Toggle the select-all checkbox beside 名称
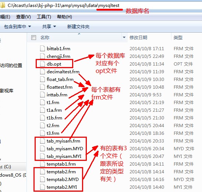Image resolution: width=202 pixels, height=192 pixels. coord(33,38)
